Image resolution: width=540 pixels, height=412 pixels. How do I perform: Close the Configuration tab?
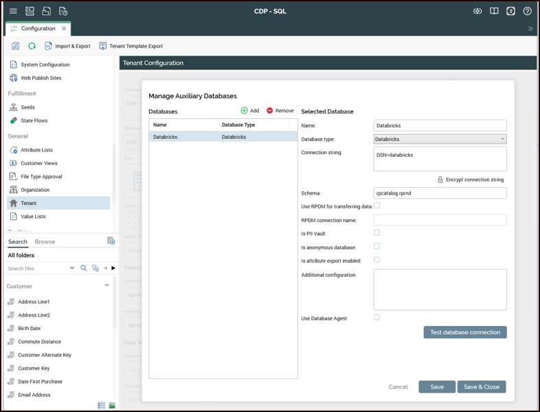pos(65,29)
